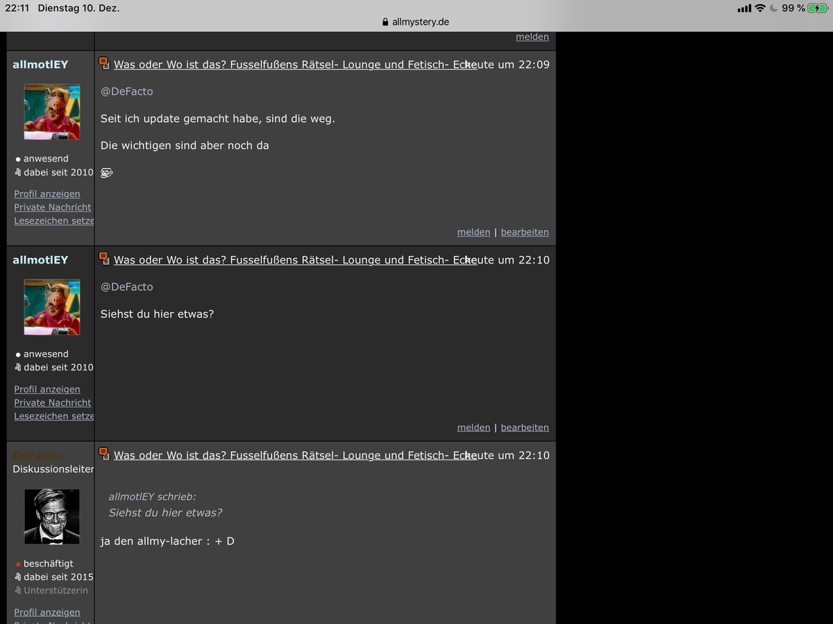Report the topmost post via 'melden' link
Viewport: 833px width, 624px height.
532,37
